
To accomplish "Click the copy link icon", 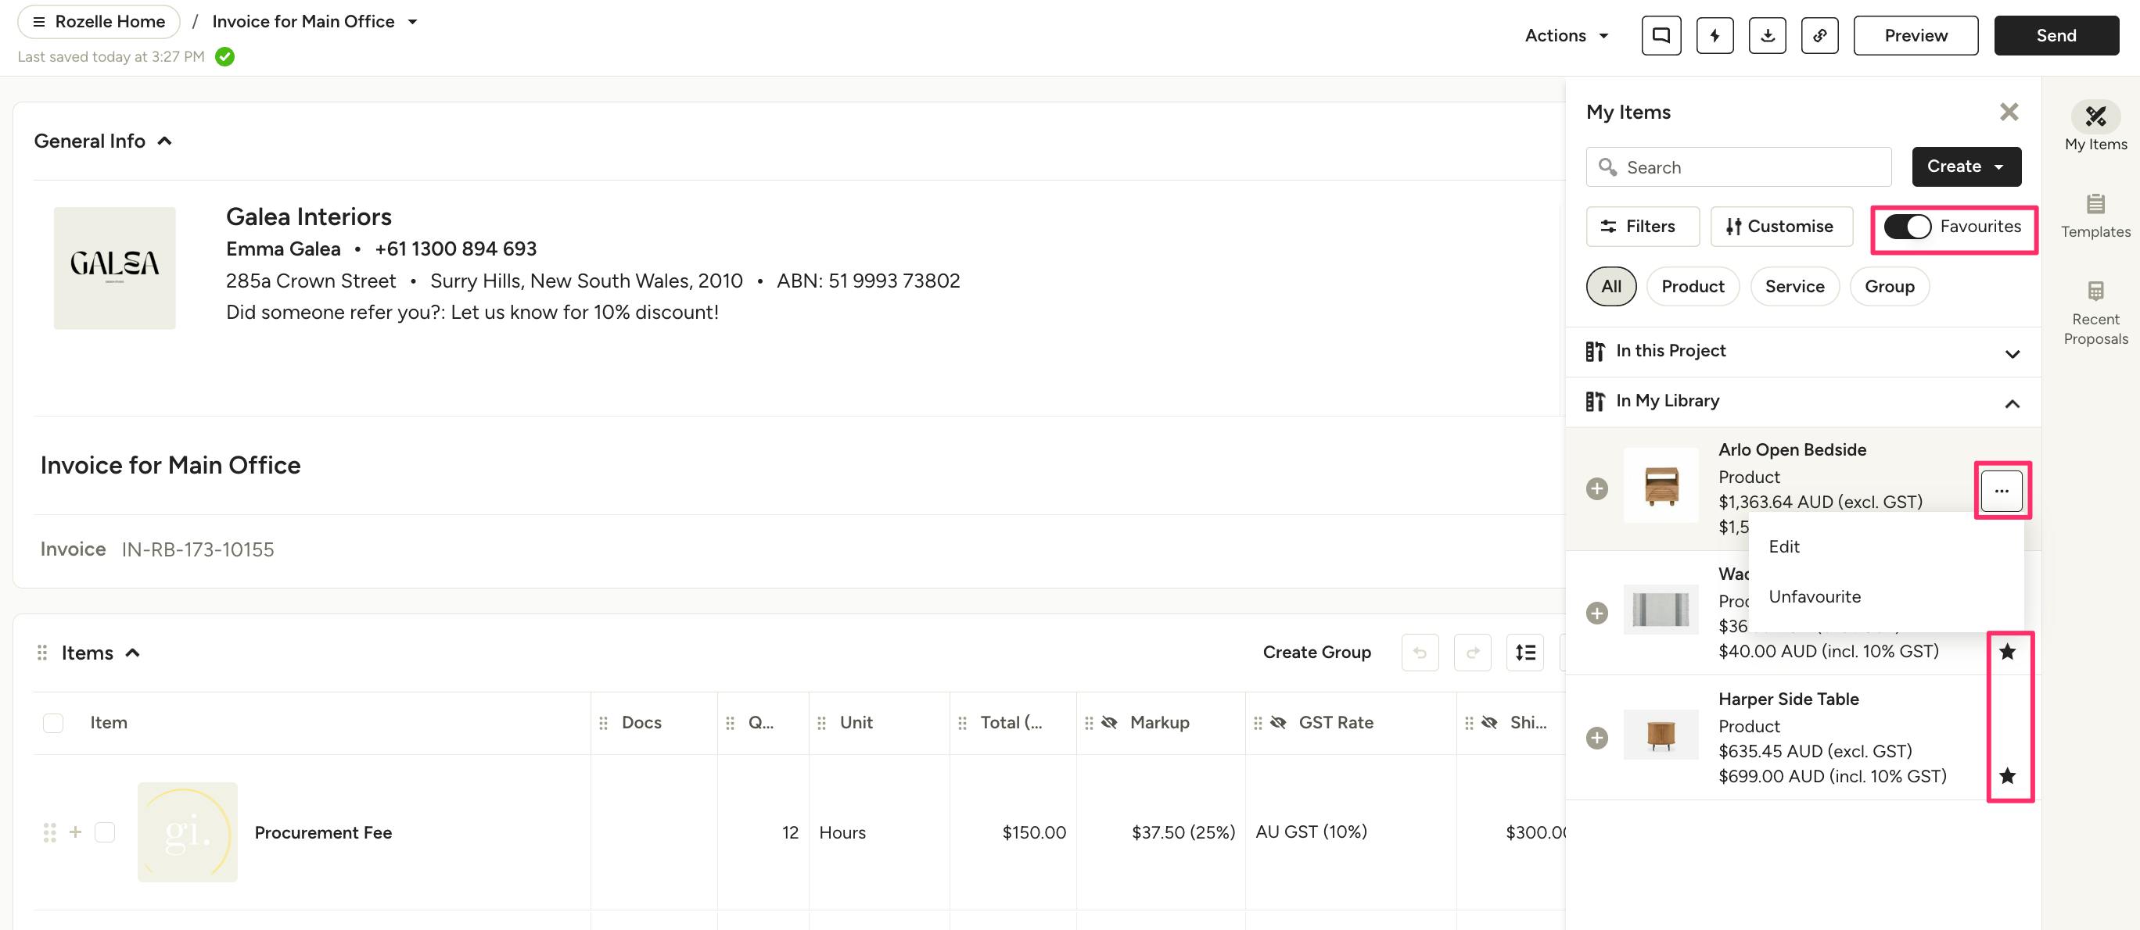I will pos(1819,36).
